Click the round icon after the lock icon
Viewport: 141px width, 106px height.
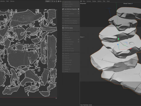click(x=59, y=1)
